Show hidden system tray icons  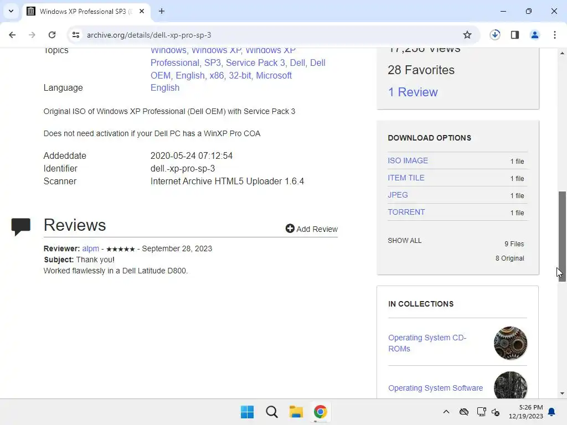coord(446,412)
